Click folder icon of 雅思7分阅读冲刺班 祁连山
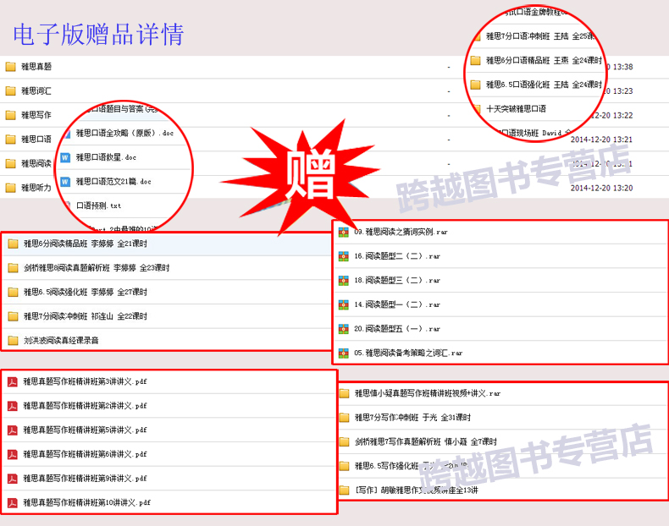 point(14,316)
